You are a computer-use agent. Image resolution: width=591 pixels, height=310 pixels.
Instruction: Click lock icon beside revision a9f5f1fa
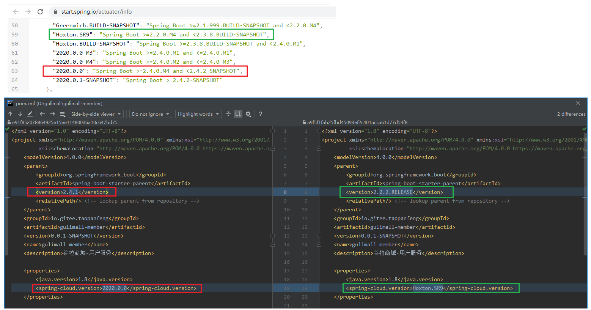coord(304,123)
